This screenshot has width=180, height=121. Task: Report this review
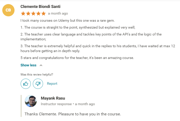click(x=52, y=84)
